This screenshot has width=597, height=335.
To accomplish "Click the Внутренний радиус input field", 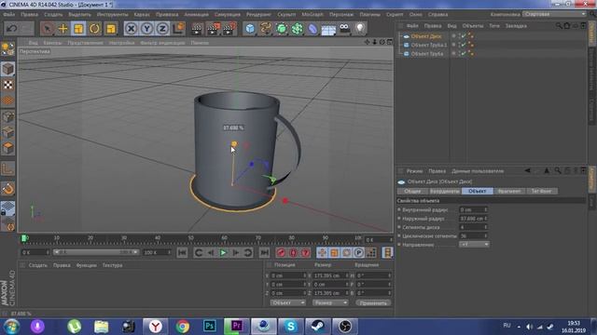I will coord(471,209).
